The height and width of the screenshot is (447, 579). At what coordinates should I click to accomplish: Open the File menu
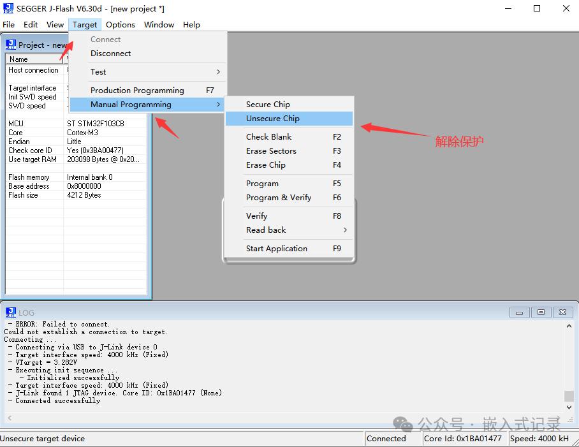8,25
